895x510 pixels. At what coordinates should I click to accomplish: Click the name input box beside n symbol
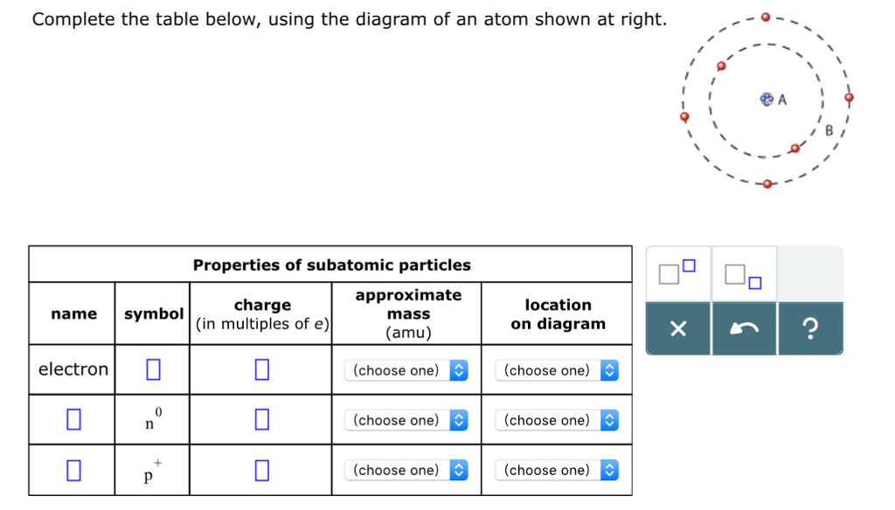(72, 419)
